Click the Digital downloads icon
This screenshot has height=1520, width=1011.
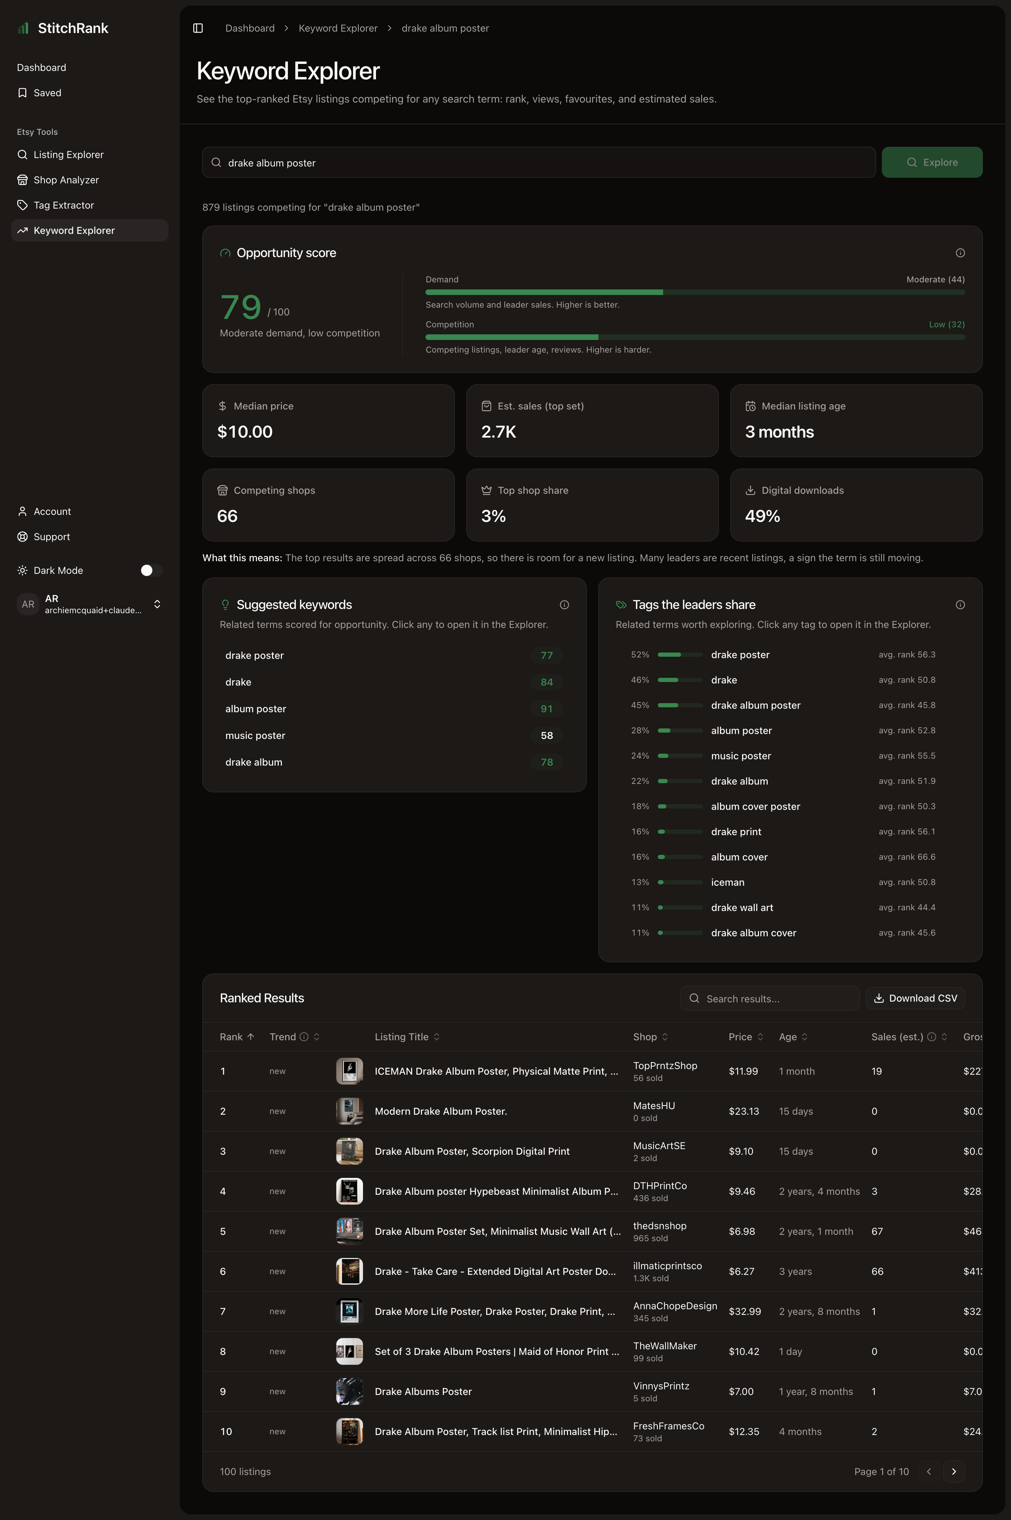tap(751, 491)
